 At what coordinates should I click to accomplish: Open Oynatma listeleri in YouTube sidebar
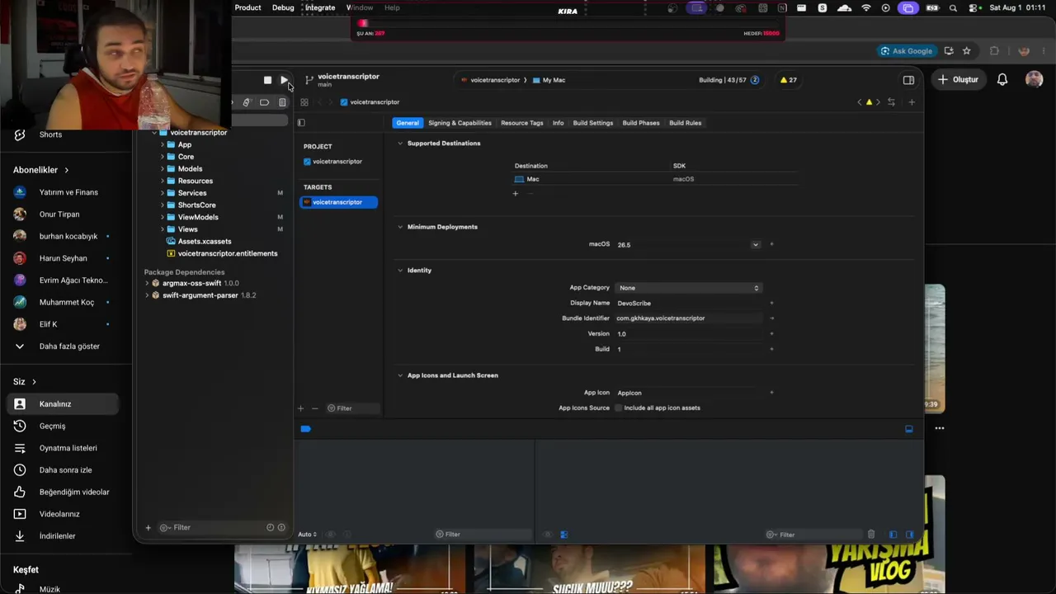tap(63, 448)
